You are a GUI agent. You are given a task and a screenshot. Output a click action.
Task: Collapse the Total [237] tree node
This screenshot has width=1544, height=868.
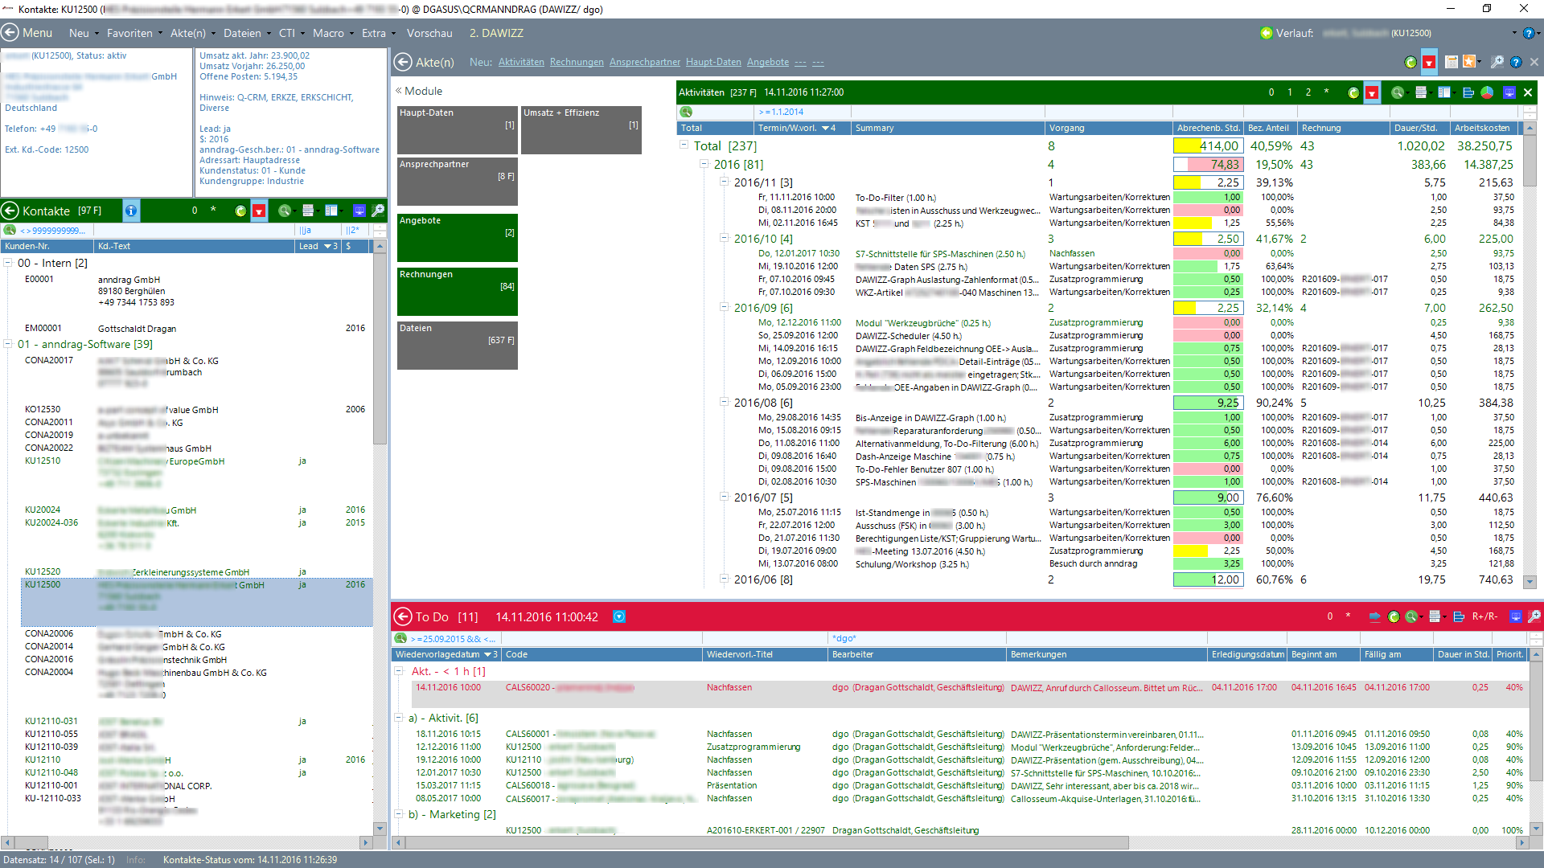click(x=684, y=145)
